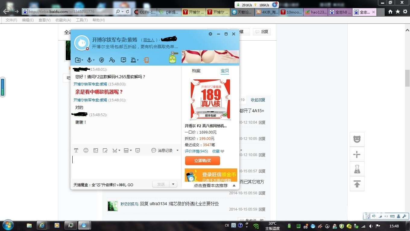Click the handwriting edit-note icon

pos(105,150)
